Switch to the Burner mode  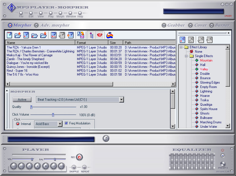pyautogui.click(x=211, y=25)
